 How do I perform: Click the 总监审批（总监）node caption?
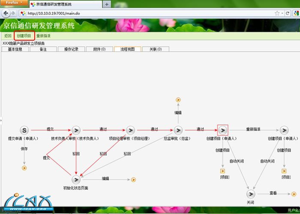[x=177, y=139]
